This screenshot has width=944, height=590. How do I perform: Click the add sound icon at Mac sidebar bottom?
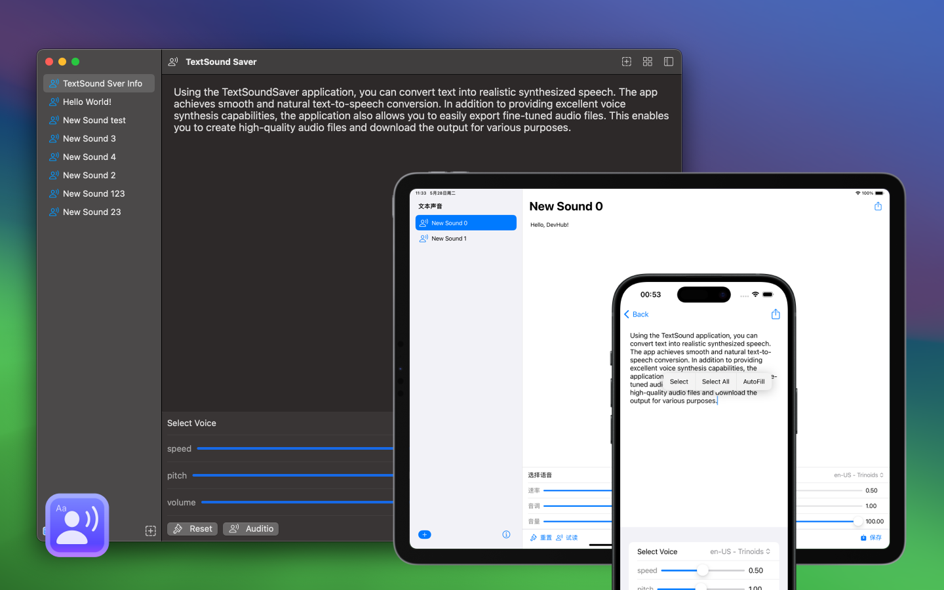(x=150, y=530)
